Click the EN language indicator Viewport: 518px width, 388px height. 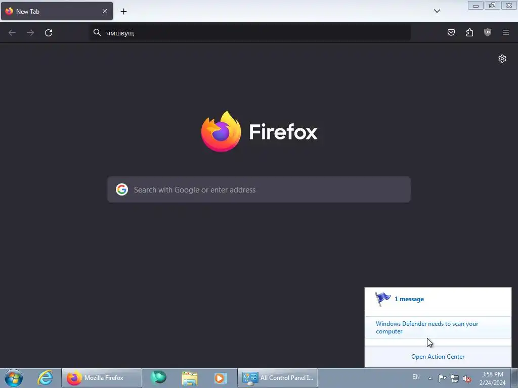click(416, 377)
